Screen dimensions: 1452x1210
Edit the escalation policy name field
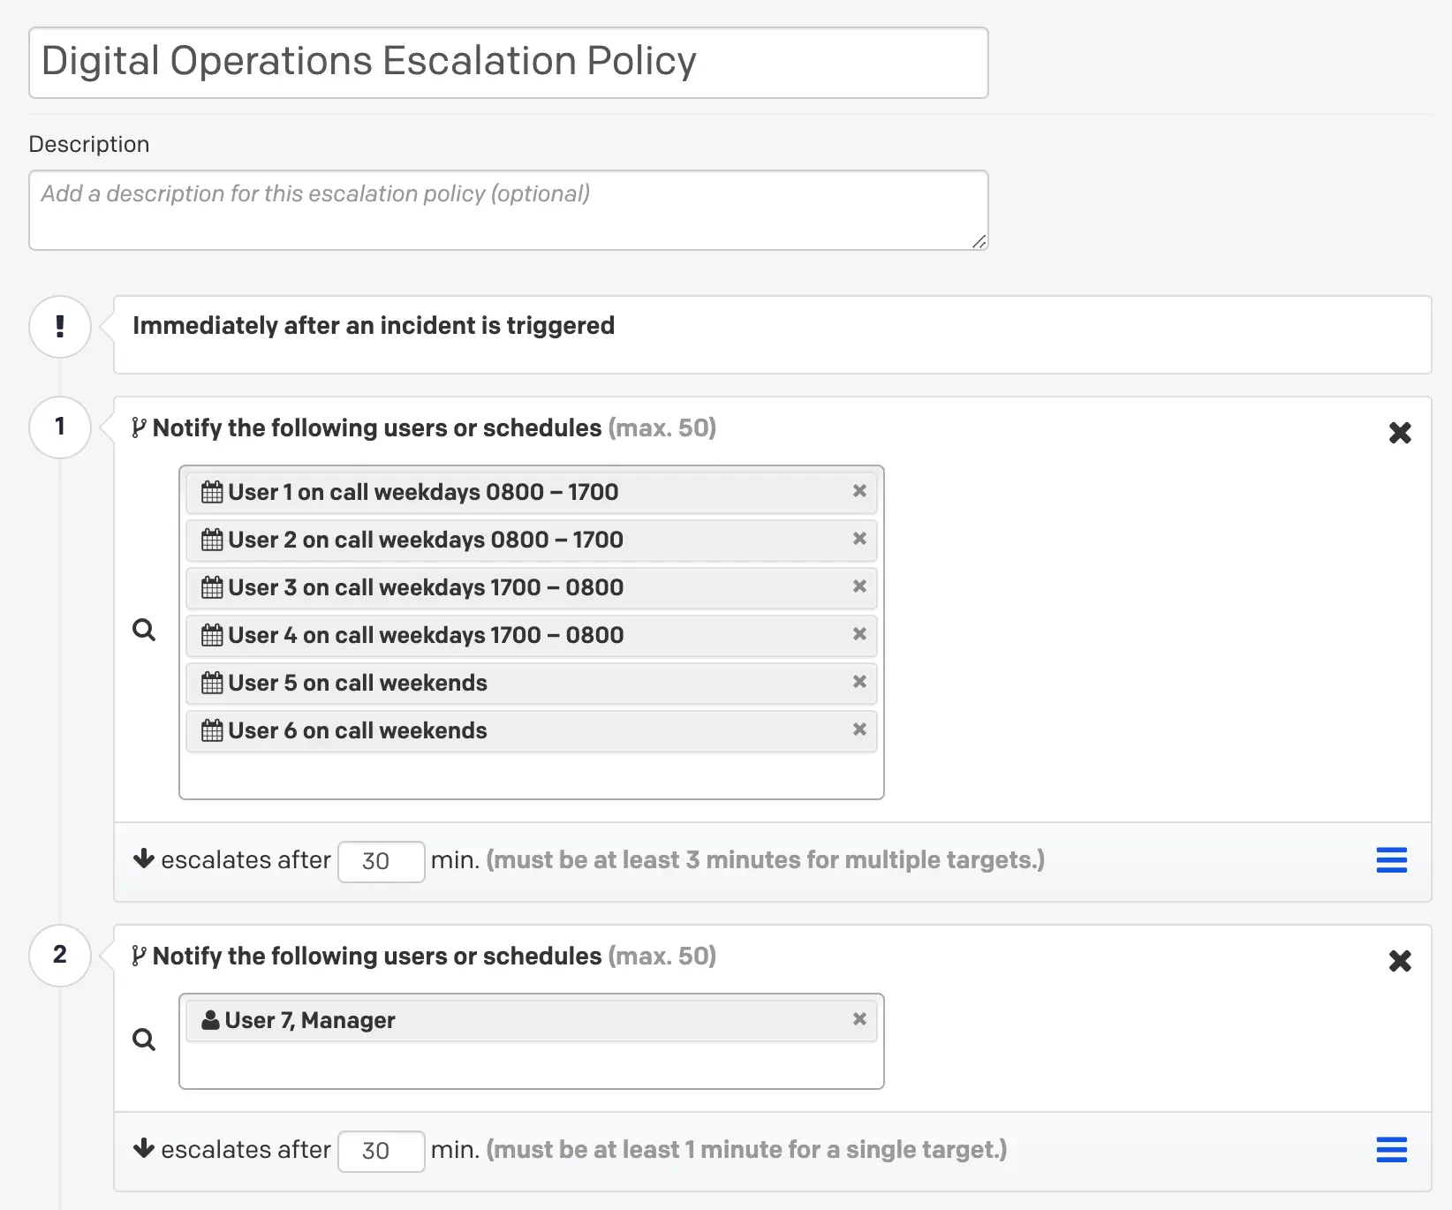click(508, 63)
